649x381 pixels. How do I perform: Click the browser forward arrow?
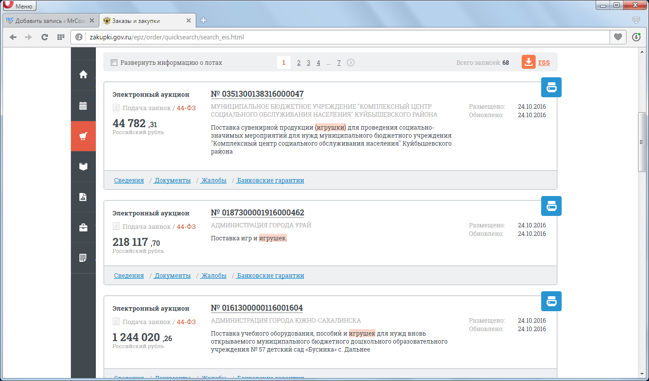click(28, 37)
